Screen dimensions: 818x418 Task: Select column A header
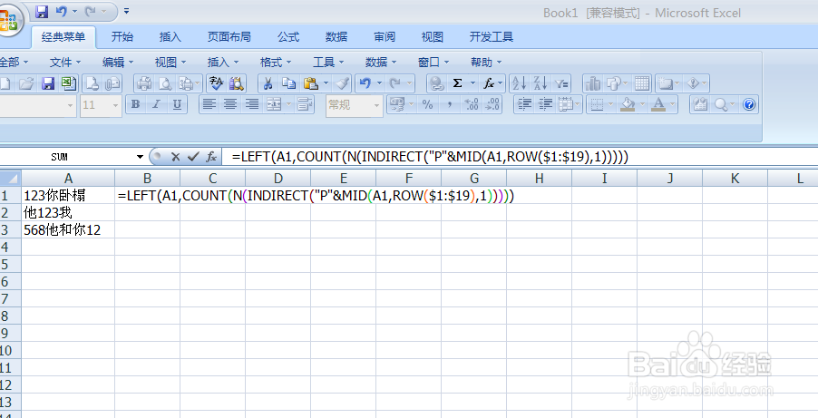click(x=68, y=179)
